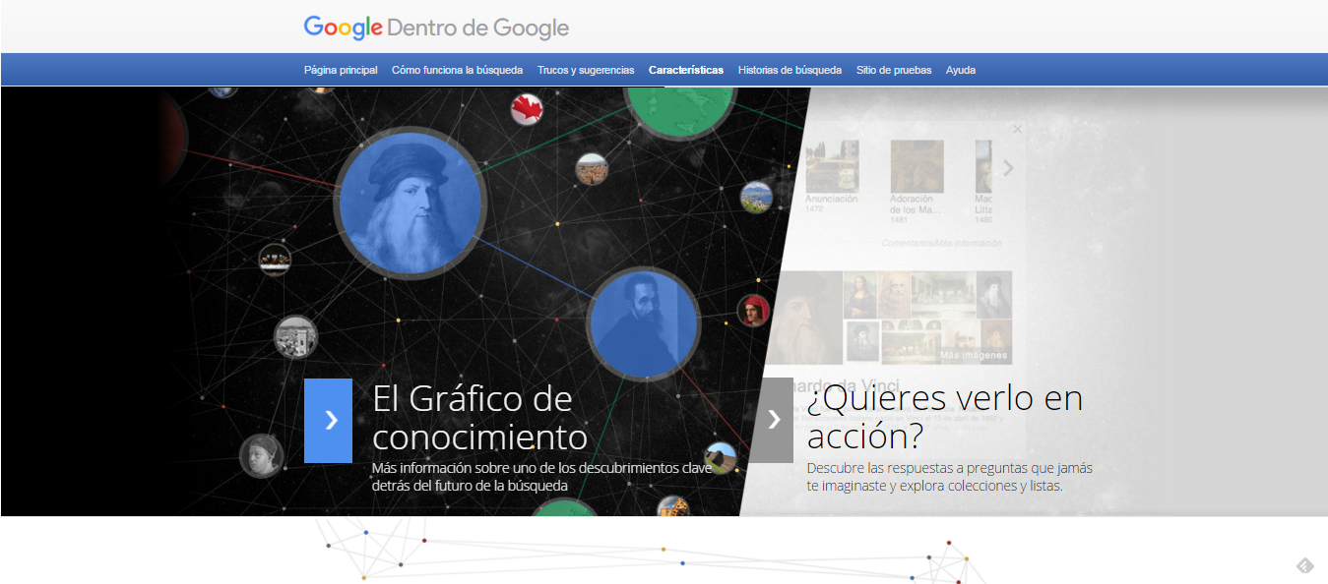1328x584 pixels.
Task: Click gray arrow button beside ¿Quieres verlo en acción?
Action: coord(771,420)
